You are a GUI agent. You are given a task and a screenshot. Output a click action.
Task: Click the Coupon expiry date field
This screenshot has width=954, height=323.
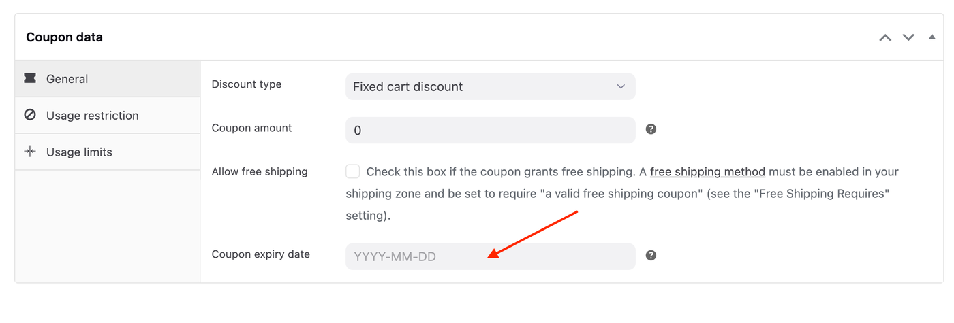tap(490, 256)
